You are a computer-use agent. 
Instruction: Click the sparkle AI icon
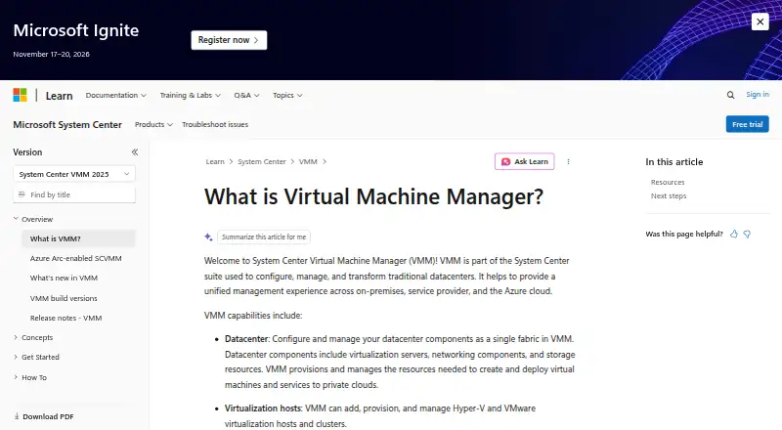click(208, 236)
